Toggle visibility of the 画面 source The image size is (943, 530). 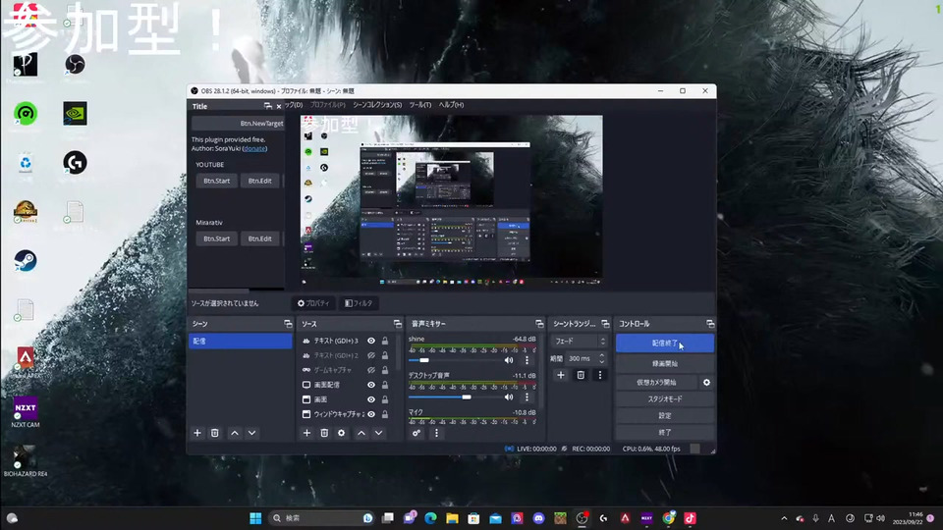click(371, 399)
